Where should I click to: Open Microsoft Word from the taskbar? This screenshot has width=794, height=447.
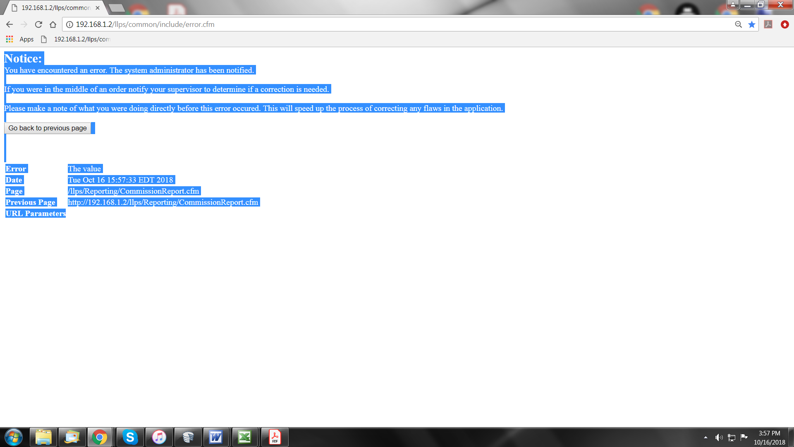(x=216, y=437)
